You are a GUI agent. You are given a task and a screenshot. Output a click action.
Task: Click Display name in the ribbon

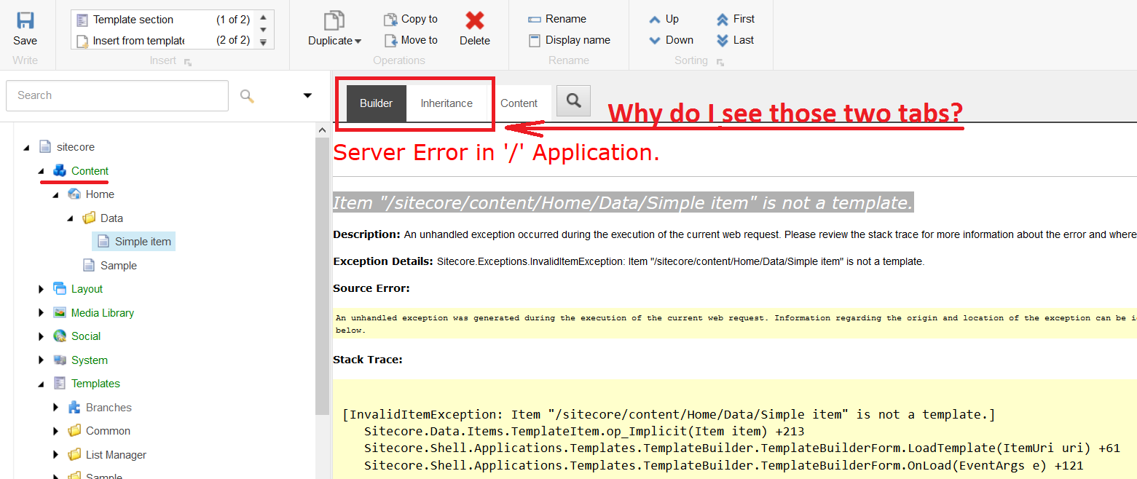[570, 40]
